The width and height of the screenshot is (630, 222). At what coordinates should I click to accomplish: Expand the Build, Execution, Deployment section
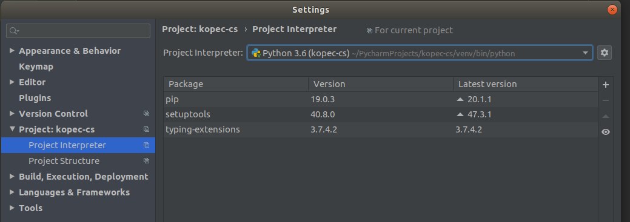pos(12,176)
